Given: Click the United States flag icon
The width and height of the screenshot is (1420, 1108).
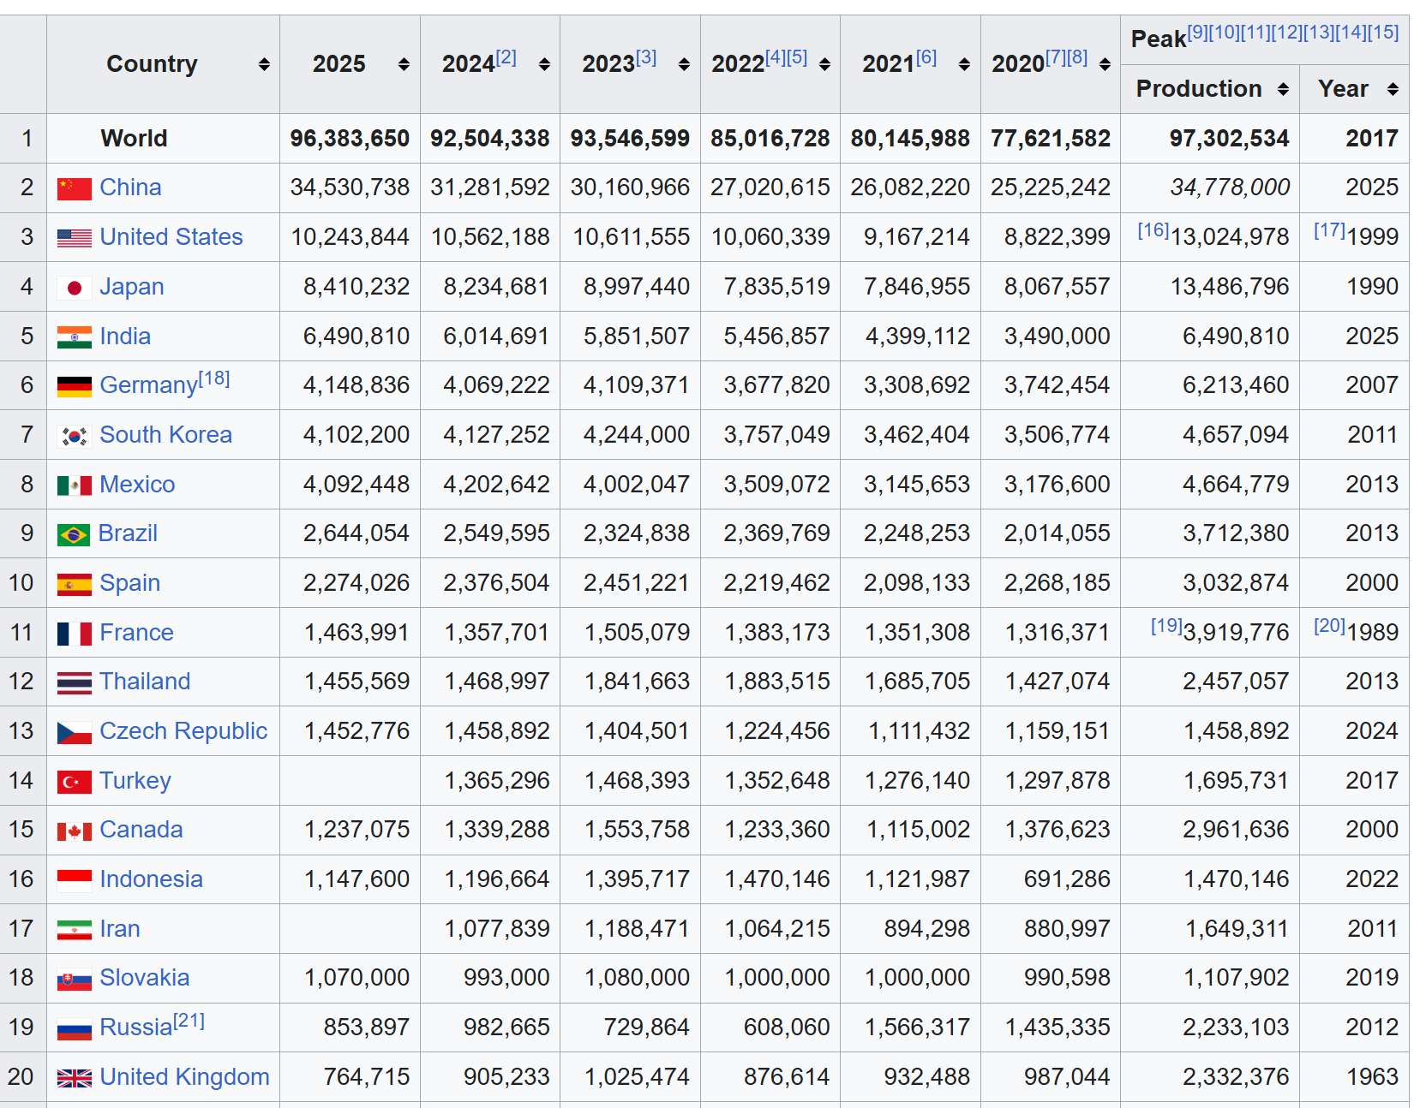Looking at the screenshot, I should [74, 238].
